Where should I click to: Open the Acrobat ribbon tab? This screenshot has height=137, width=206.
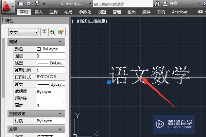click(x=180, y=12)
